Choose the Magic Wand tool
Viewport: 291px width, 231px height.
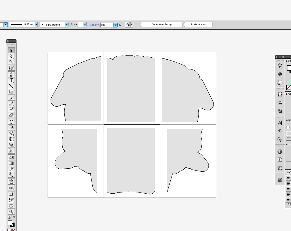(11, 62)
